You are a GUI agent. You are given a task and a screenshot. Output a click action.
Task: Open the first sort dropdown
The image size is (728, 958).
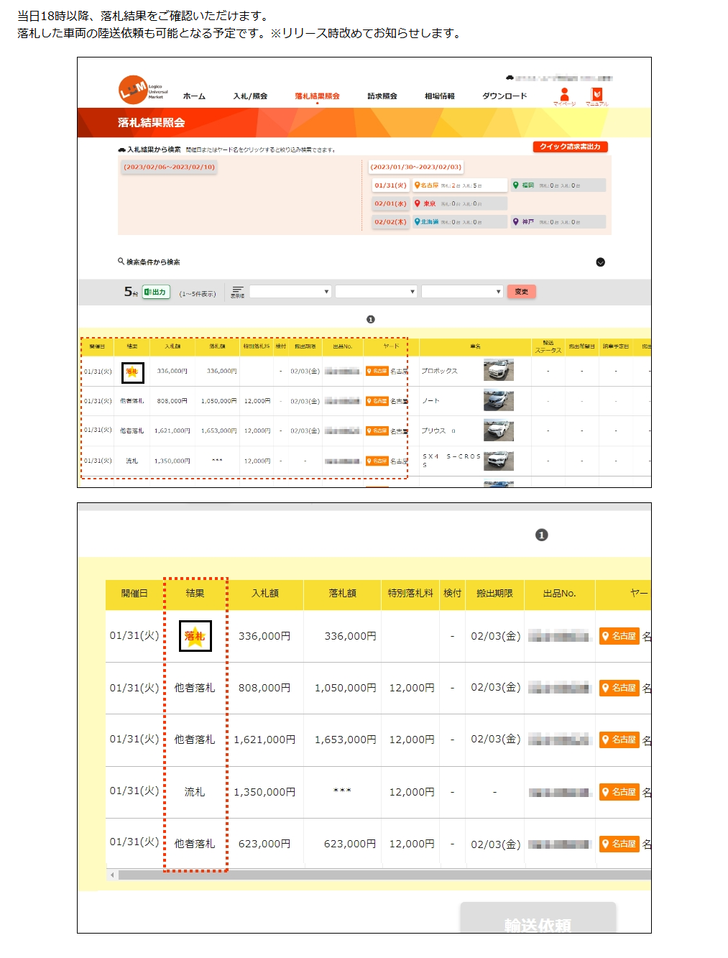290,292
